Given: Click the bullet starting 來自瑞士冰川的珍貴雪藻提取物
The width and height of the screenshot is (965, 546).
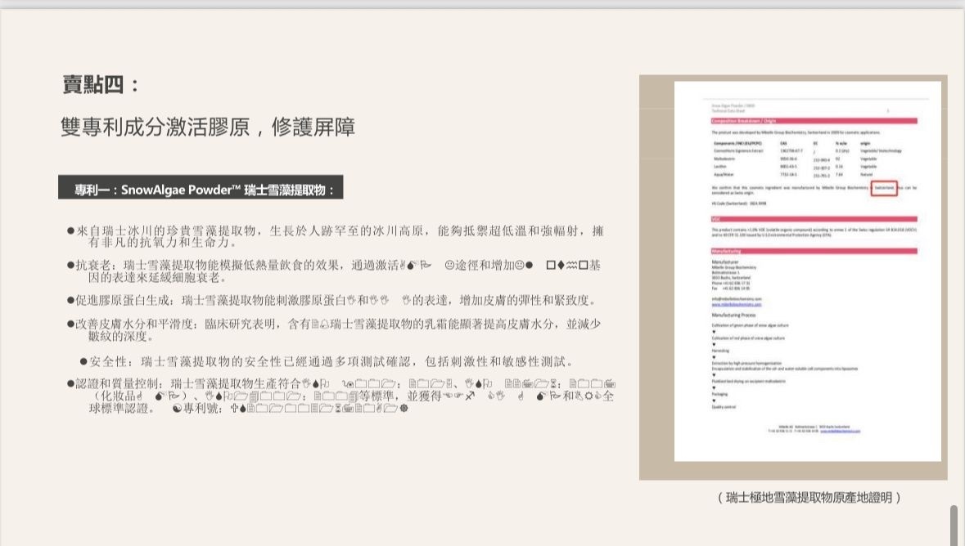Looking at the screenshot, I should 336,237.
